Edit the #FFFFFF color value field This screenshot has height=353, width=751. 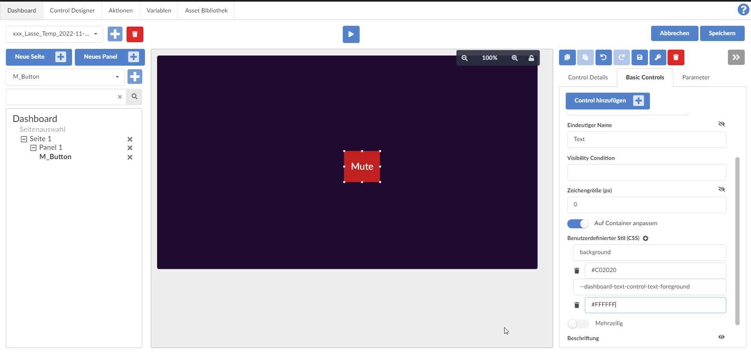(x=655, y=305)
